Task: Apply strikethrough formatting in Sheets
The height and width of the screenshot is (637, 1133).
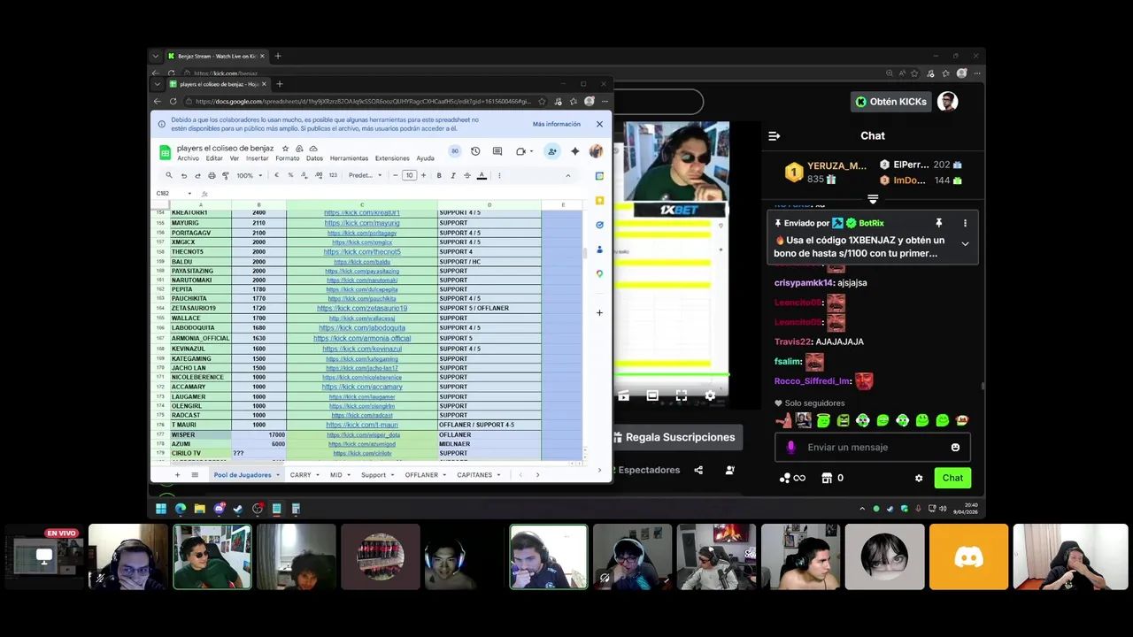Action: (467, 175)
